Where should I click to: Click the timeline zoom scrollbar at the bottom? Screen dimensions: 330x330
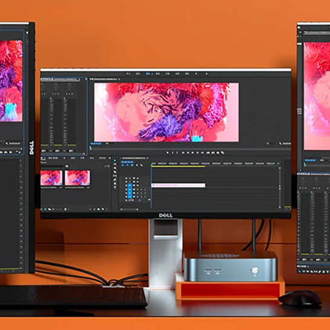pos(130,209)
